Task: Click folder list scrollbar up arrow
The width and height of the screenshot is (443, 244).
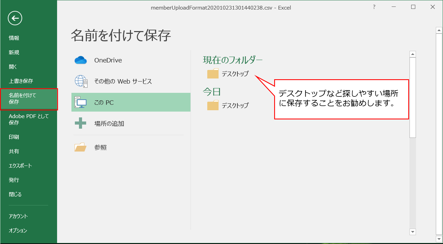Action: 413,54
